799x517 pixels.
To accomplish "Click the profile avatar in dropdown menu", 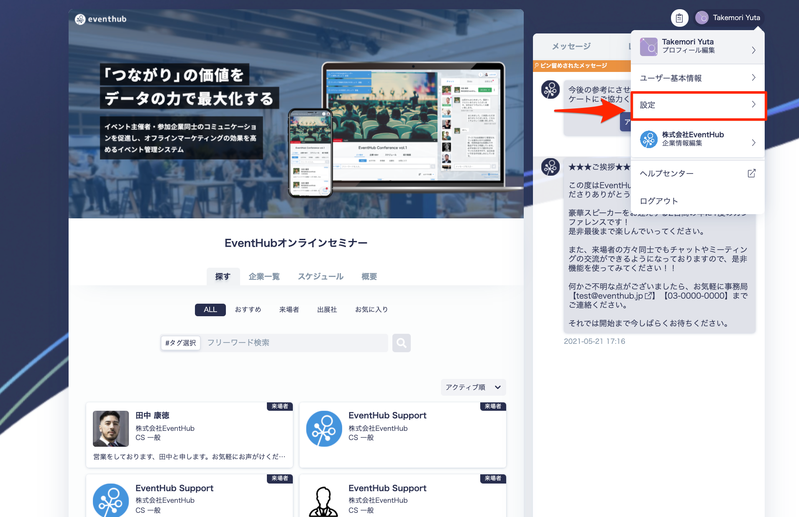I will (x=648, y=47).
